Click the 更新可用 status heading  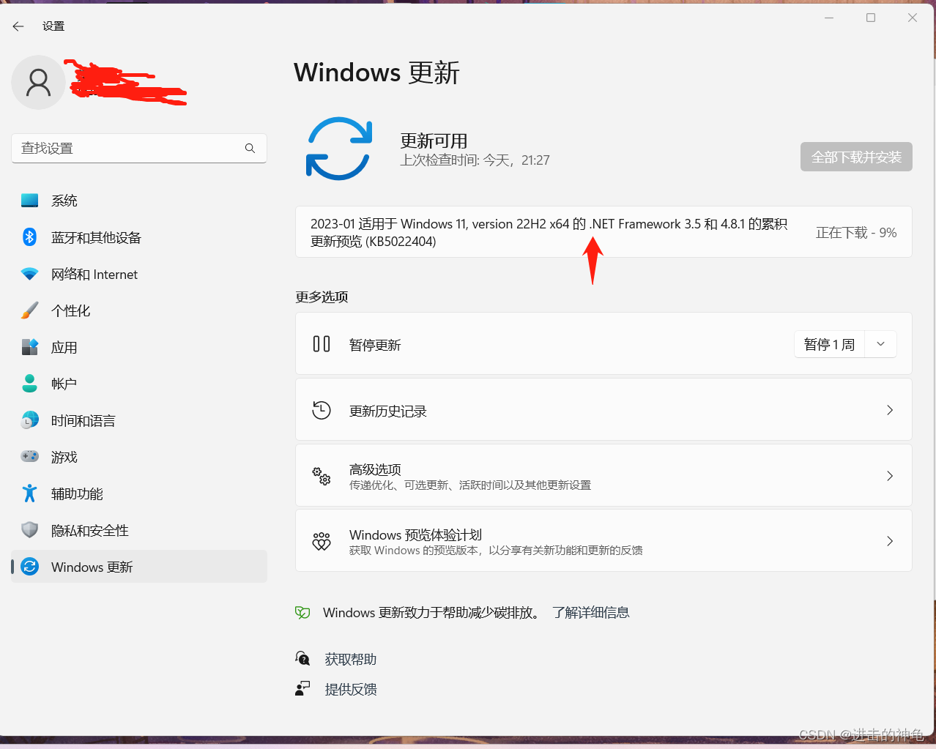(434, 141)
